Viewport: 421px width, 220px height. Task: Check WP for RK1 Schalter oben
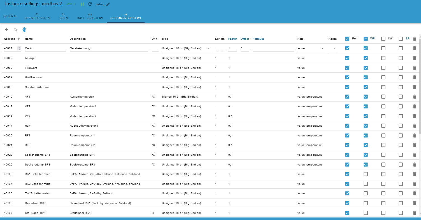[366, 174]
